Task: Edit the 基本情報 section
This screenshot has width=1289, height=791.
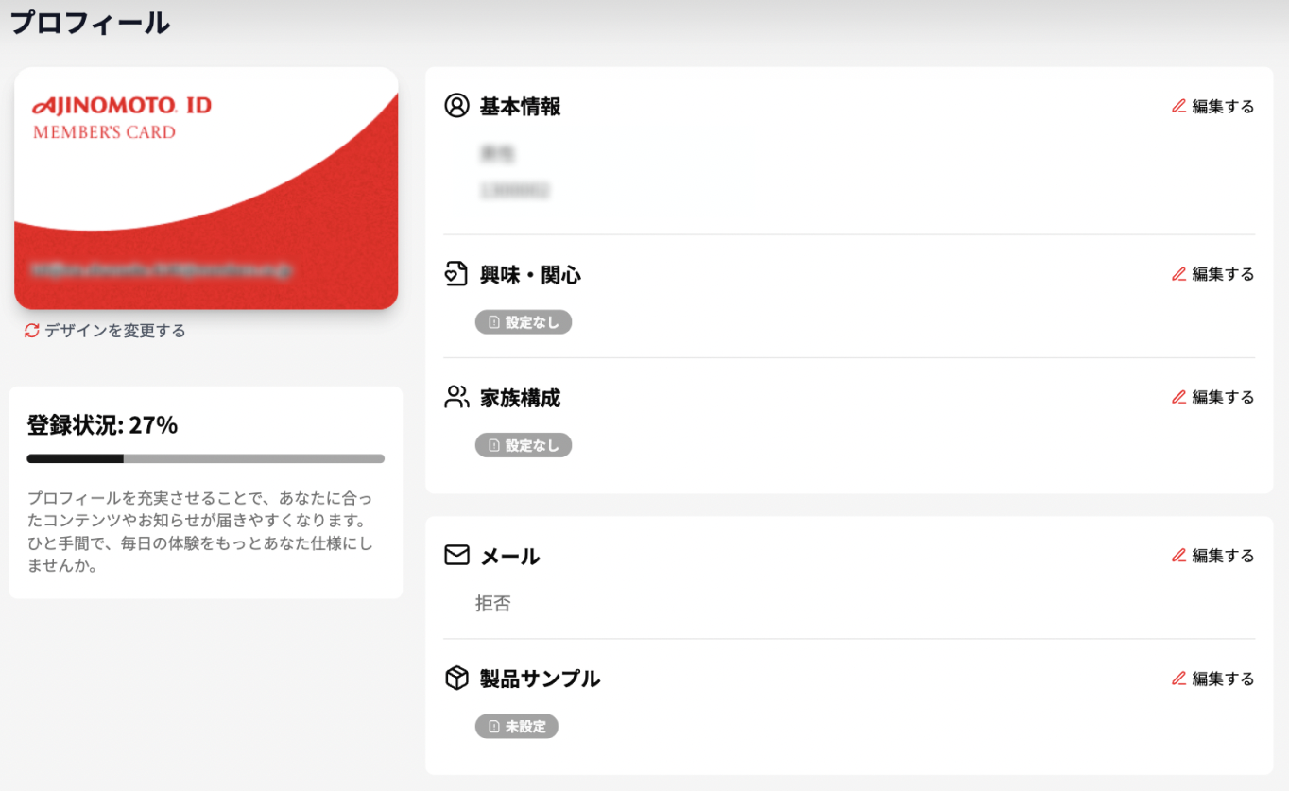Action: click(x=1213, y=107)
